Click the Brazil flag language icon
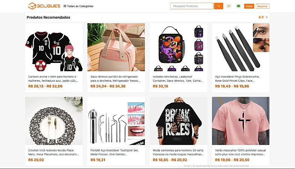Screen dimensions: 295x169 point(239,6)
